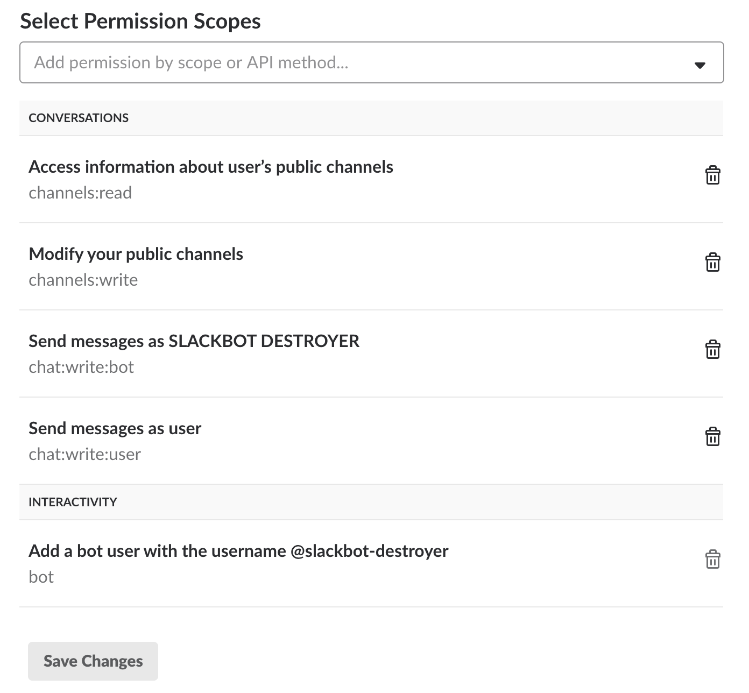The height and width of the screenshot is (693, 749).
Task: Click the 'Add a bot user' scope entry
Action: pos(238,551)
